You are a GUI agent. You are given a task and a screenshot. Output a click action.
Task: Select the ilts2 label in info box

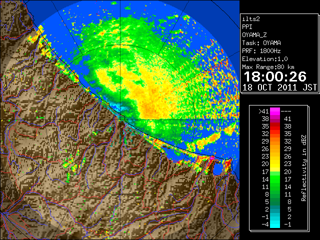click(x=251, y=19)
